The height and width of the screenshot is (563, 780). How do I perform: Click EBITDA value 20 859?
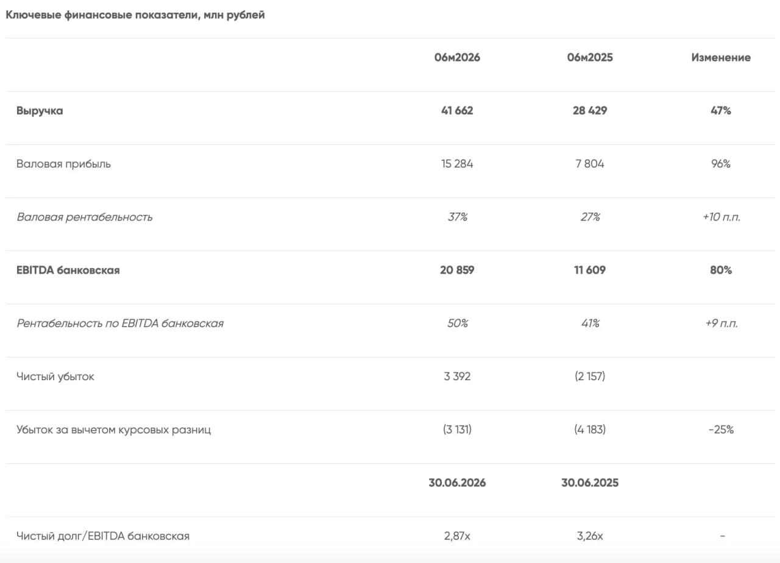[457, 270]
